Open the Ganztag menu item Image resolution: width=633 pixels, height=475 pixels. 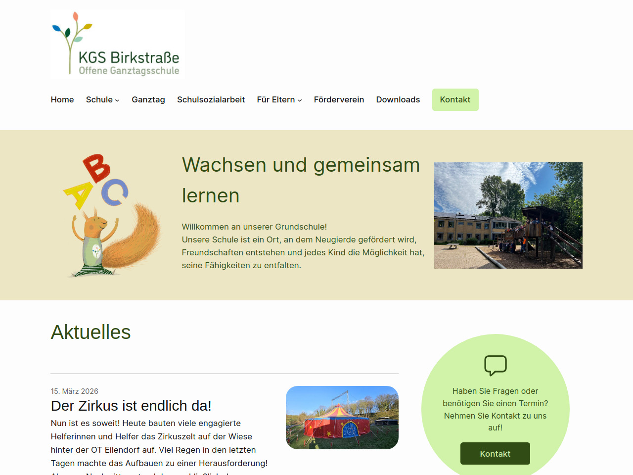pyautogui.click(x=148, y=99)
